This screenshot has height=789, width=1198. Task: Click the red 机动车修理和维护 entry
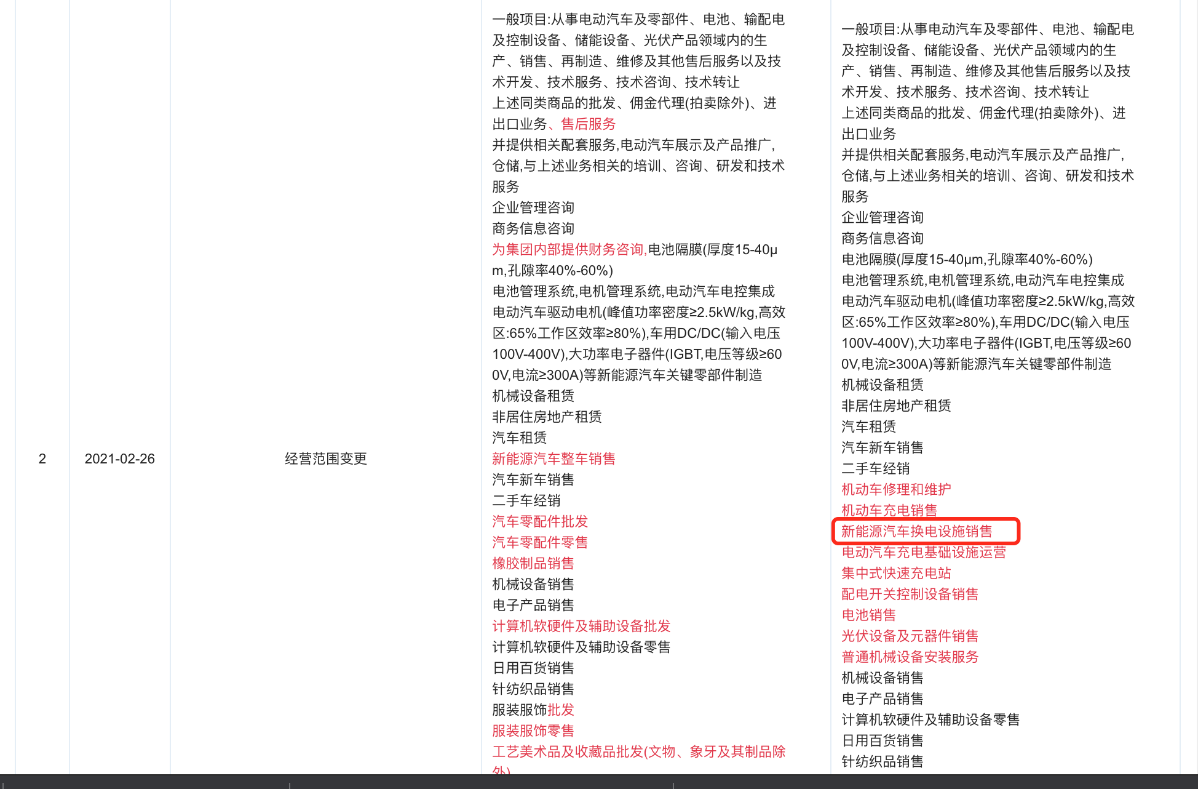[895, 489]
